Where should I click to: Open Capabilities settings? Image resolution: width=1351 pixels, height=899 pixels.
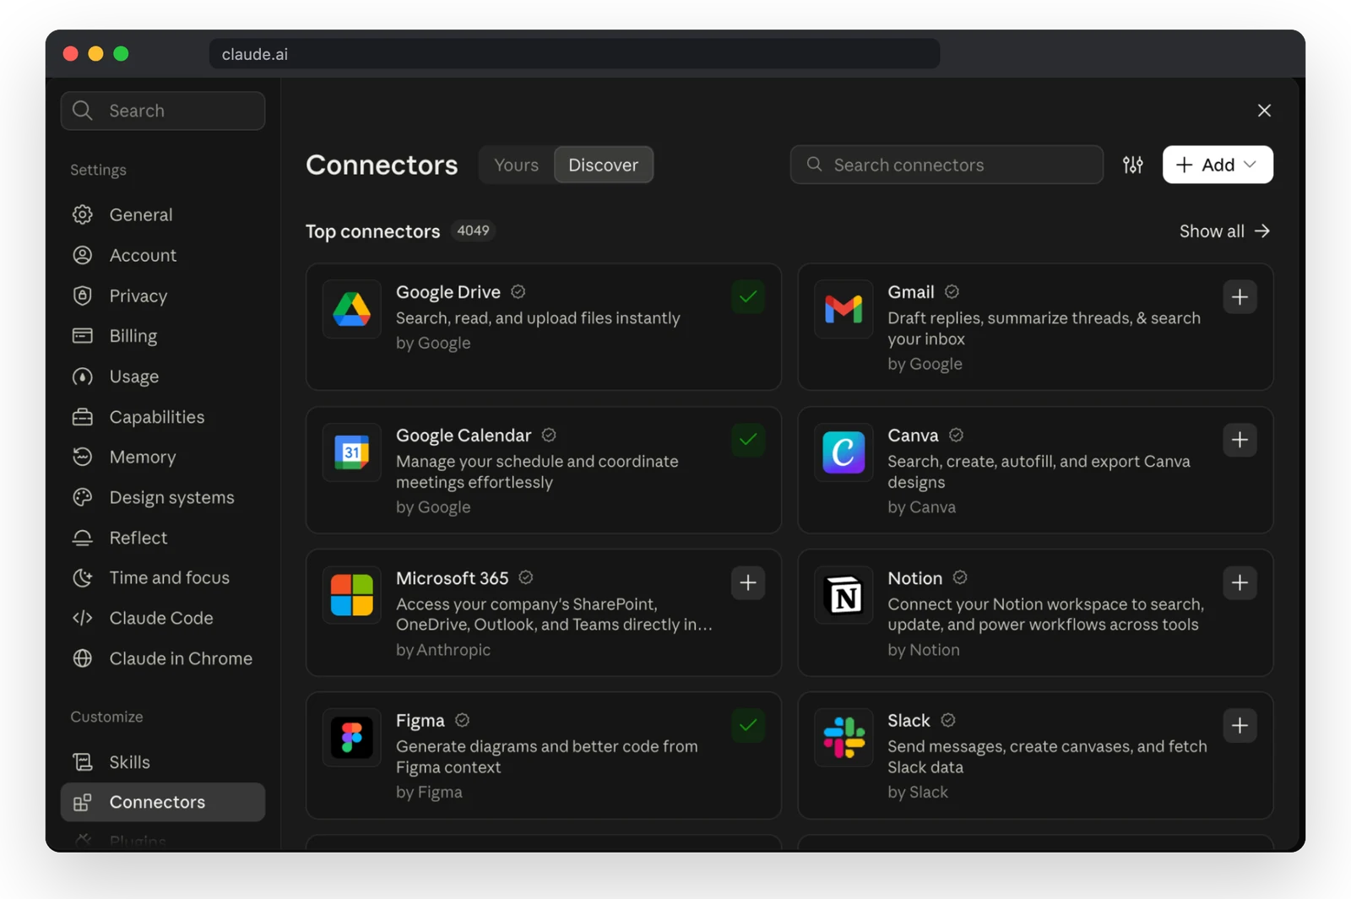point(162,417)
